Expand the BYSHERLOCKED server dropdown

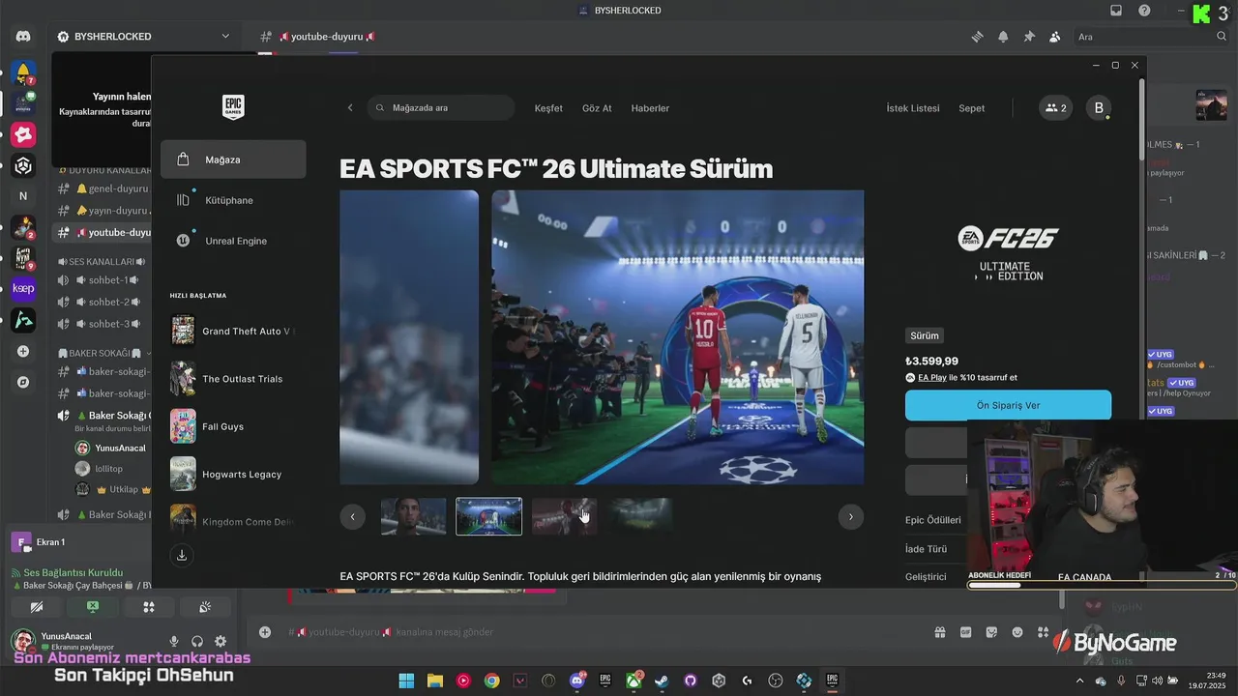coord(225,37)
